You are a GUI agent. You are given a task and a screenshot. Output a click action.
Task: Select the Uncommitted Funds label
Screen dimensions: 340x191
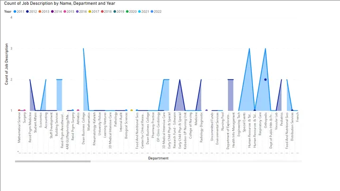pos(212,126)
